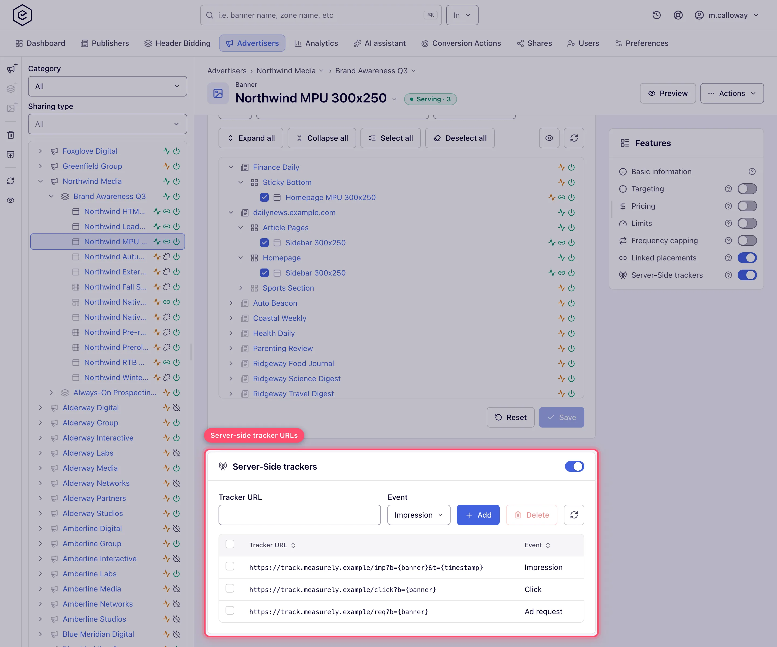777x647 pixels.
Task: Click the eye icon next to Deselect all
Action: 549,138
